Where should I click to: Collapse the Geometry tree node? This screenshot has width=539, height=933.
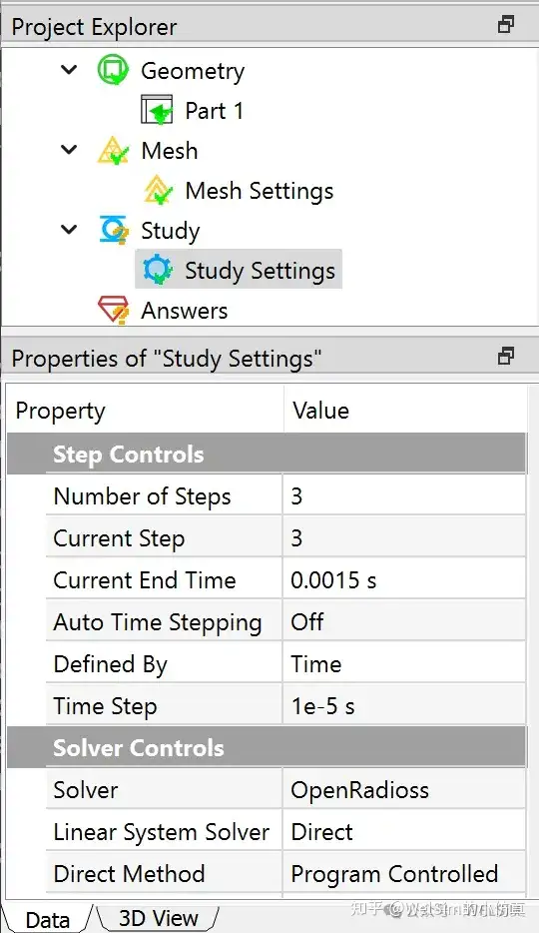tap(70, 70)
